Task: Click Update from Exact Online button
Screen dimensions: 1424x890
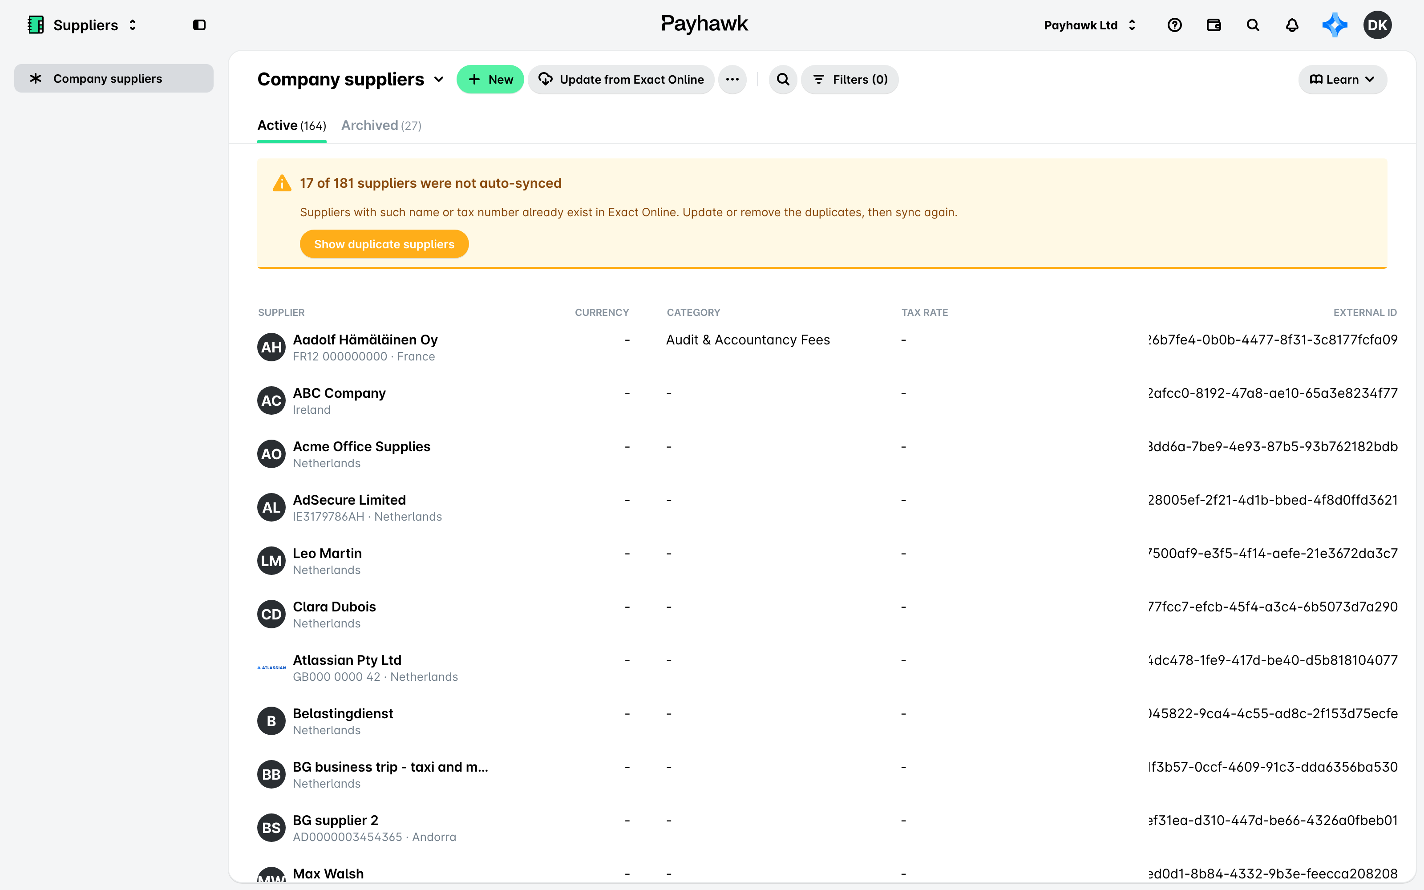Action: click(621, 80)
